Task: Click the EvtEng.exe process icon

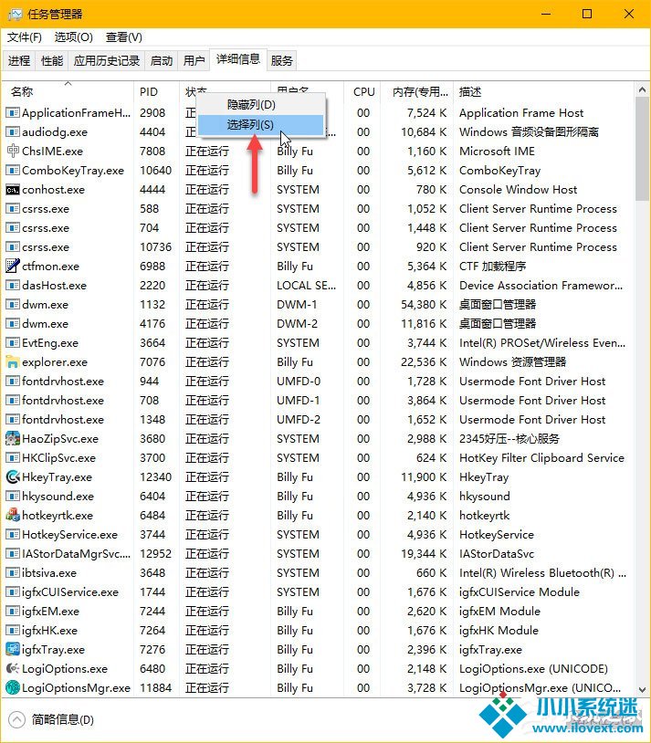Action: (x=13, y=342)
